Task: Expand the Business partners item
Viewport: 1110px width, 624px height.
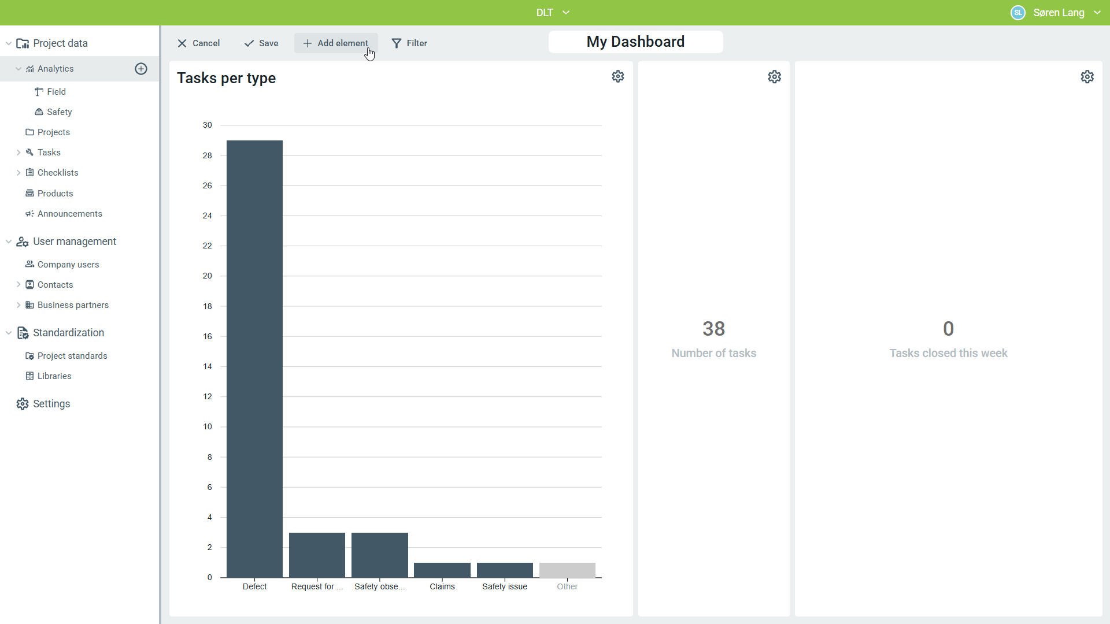Action: point(18,305)
